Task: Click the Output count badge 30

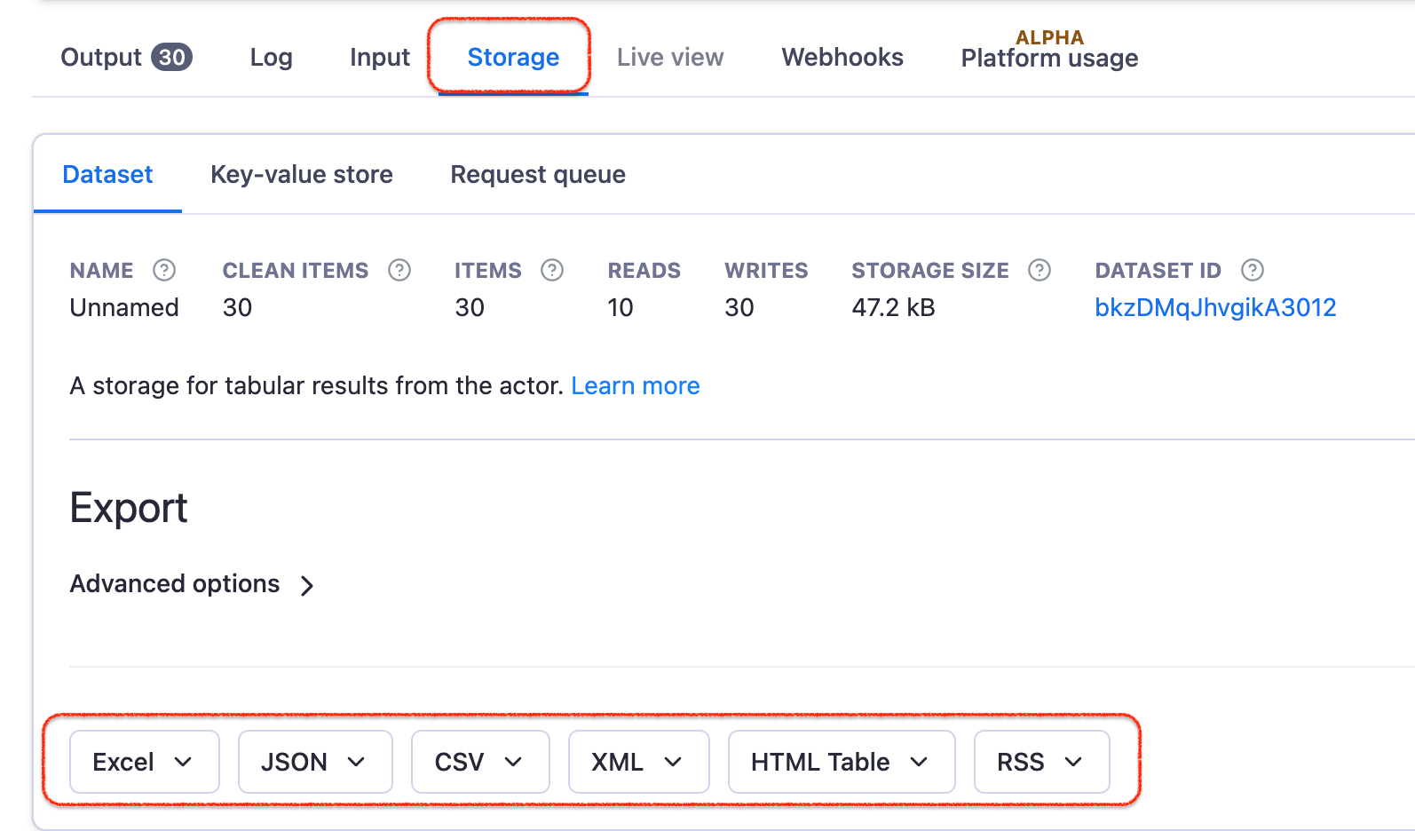Action: pyautogui.click(x=172, y=57)
